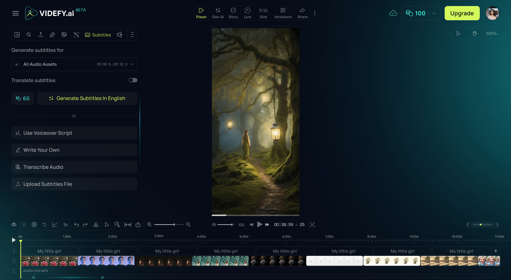Adjust the timeline zoom slider
This screenshot has height=280, width=511.
click(169, 225)
